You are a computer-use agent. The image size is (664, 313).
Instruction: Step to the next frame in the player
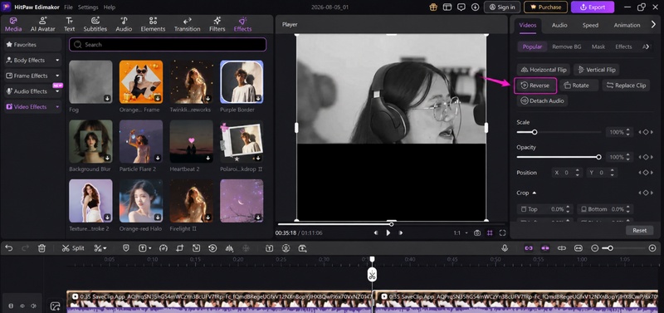401,233
